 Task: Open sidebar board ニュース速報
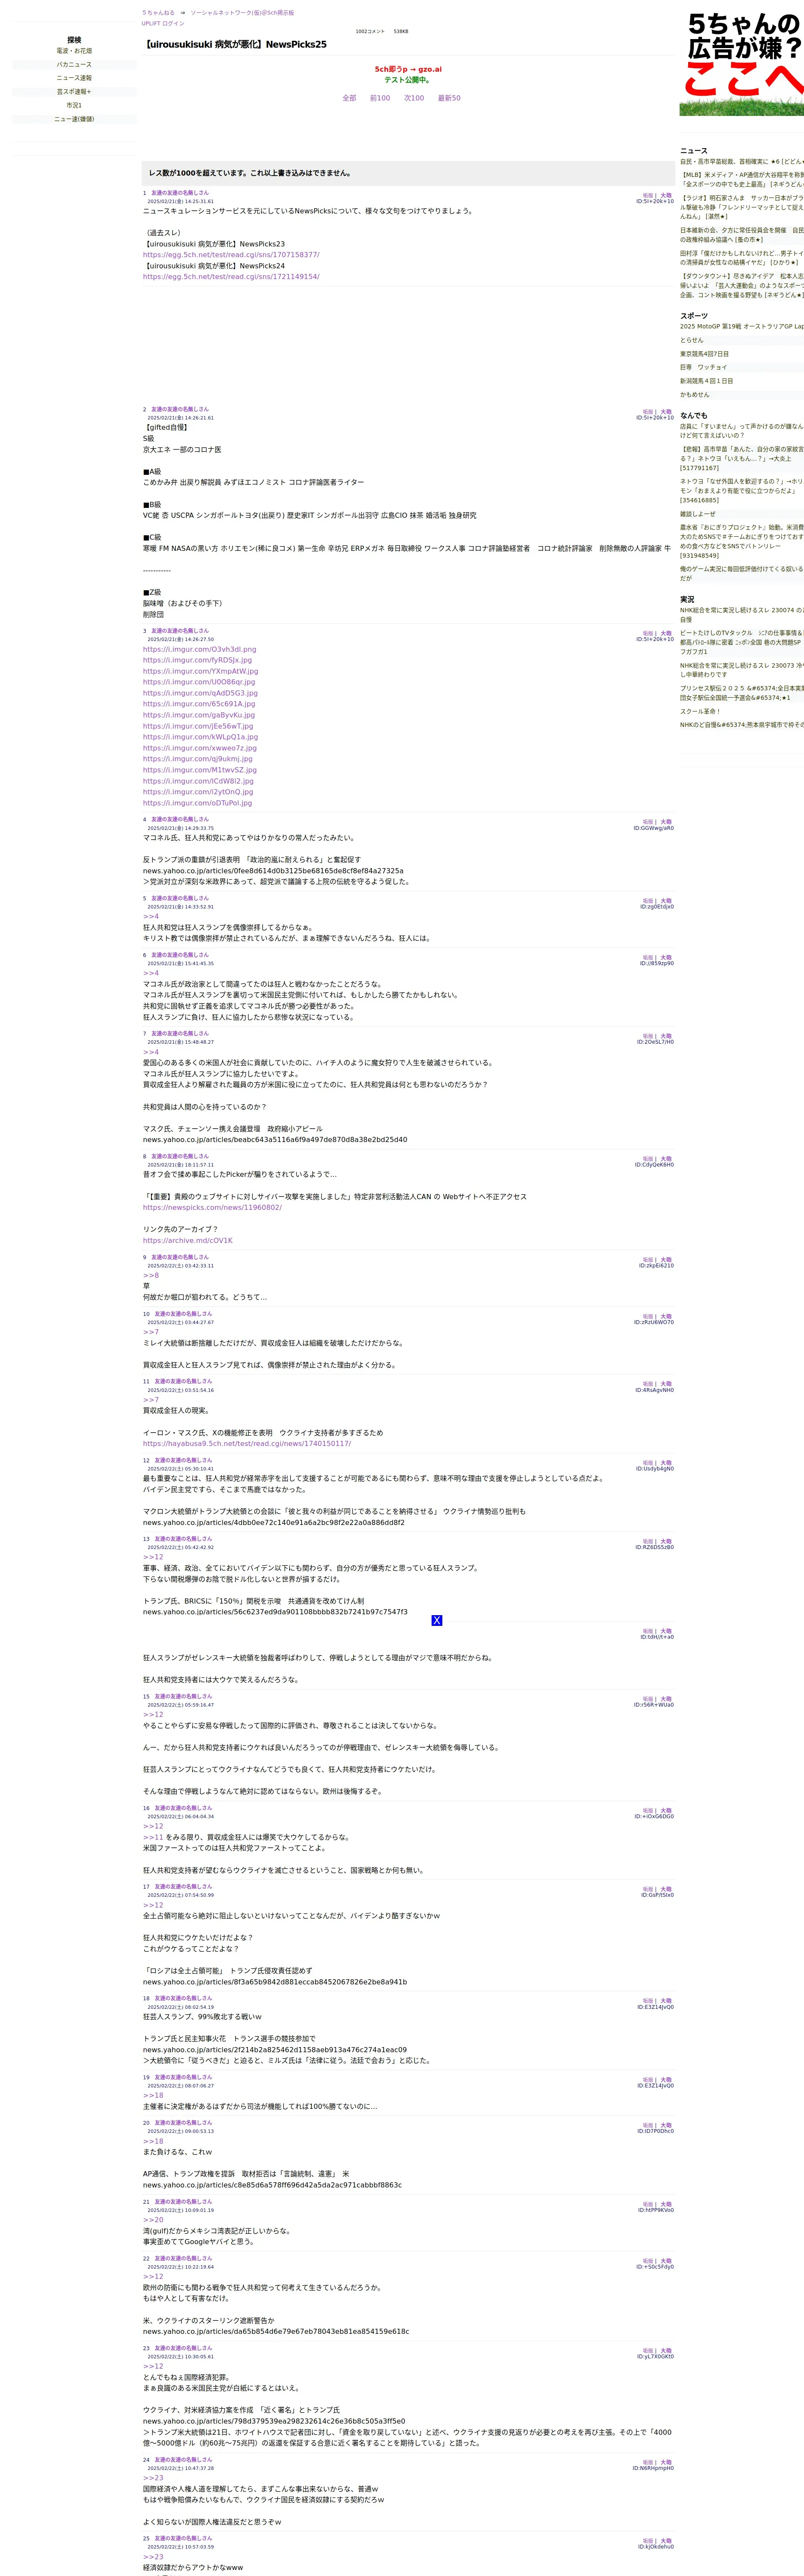[x=74, y=78]
